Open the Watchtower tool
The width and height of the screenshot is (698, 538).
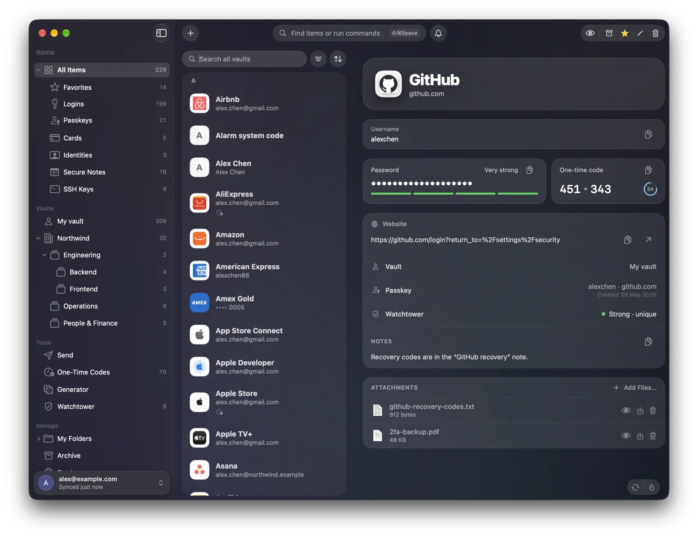click(x=102, y=407)
